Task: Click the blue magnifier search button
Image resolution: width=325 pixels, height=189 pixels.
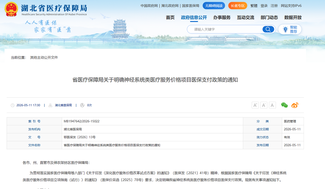Action: [268, 29]
